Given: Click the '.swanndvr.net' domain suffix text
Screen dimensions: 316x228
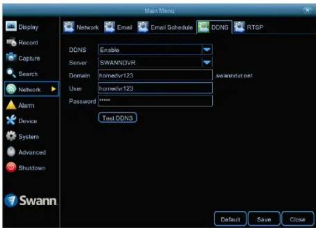Looking at the screenshot, I should click(234, 76).
